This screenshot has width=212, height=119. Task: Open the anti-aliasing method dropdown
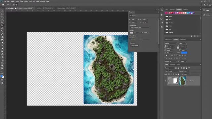pos(184,61)
